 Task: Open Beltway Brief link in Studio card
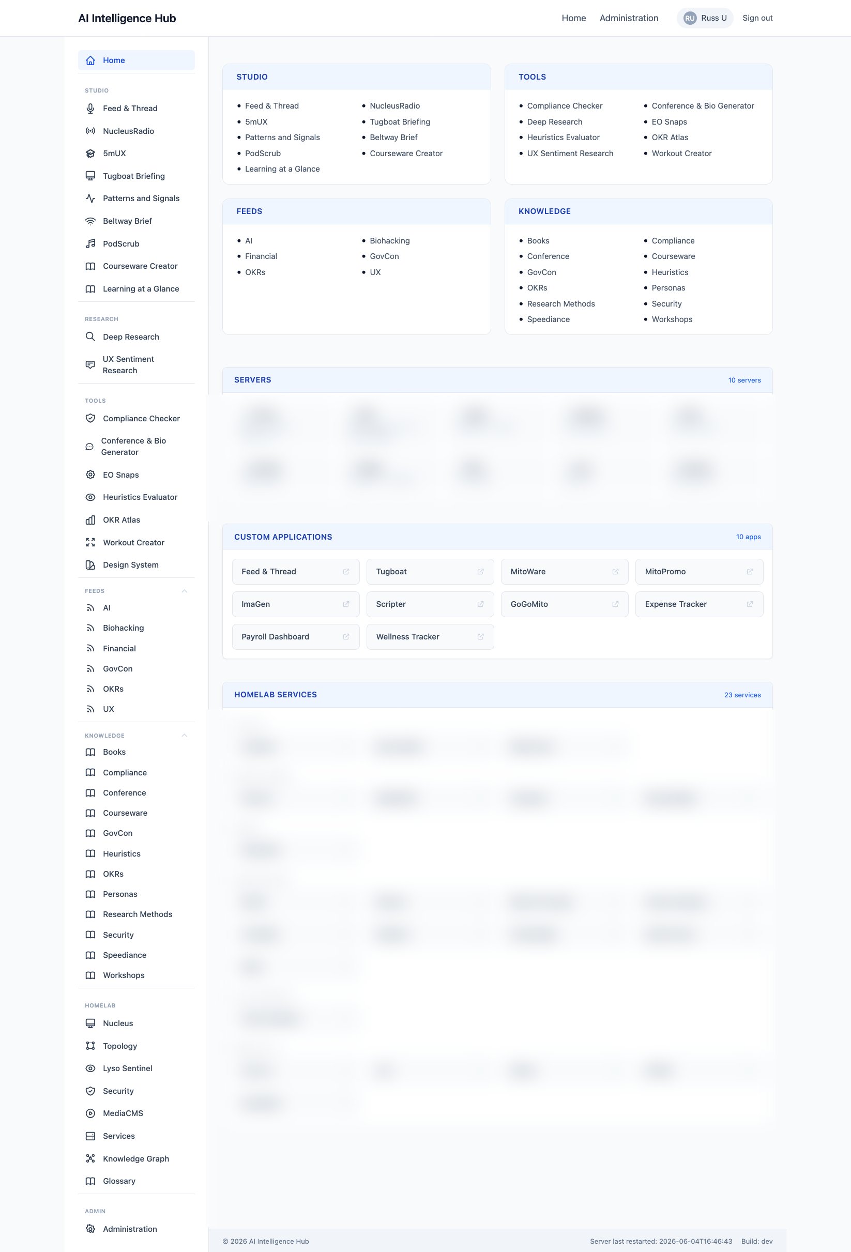click(393, 138)
